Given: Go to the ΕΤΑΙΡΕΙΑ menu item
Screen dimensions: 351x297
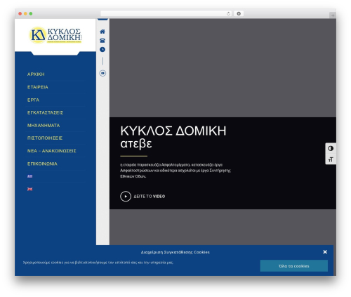Looking at the screenshot, I should 38,87.
